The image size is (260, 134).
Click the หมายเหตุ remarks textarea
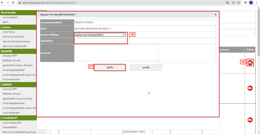coord(117,53)
